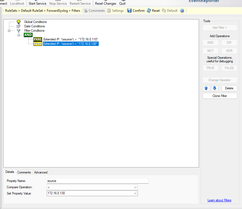
Task: Click the Settings label in breadcrumb toolbar
Action: (x=118, y=11)
